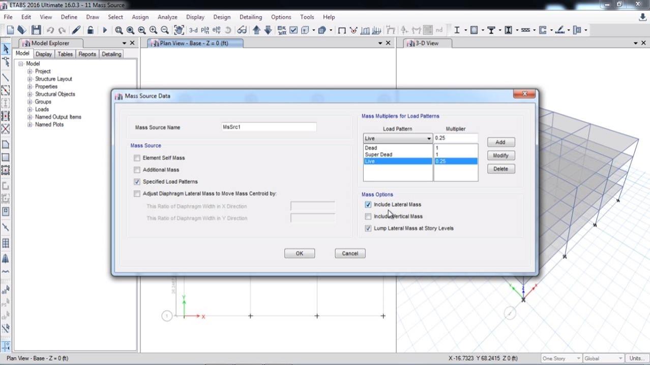Open the Load Pattern dropdown showing Live
Viewport: 650px width, 365px height.
click(398, 138)
